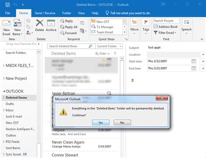Open the Start time calendar picker
The width and height of the screenshot is (206, 158).
click(x=193, y=61)
